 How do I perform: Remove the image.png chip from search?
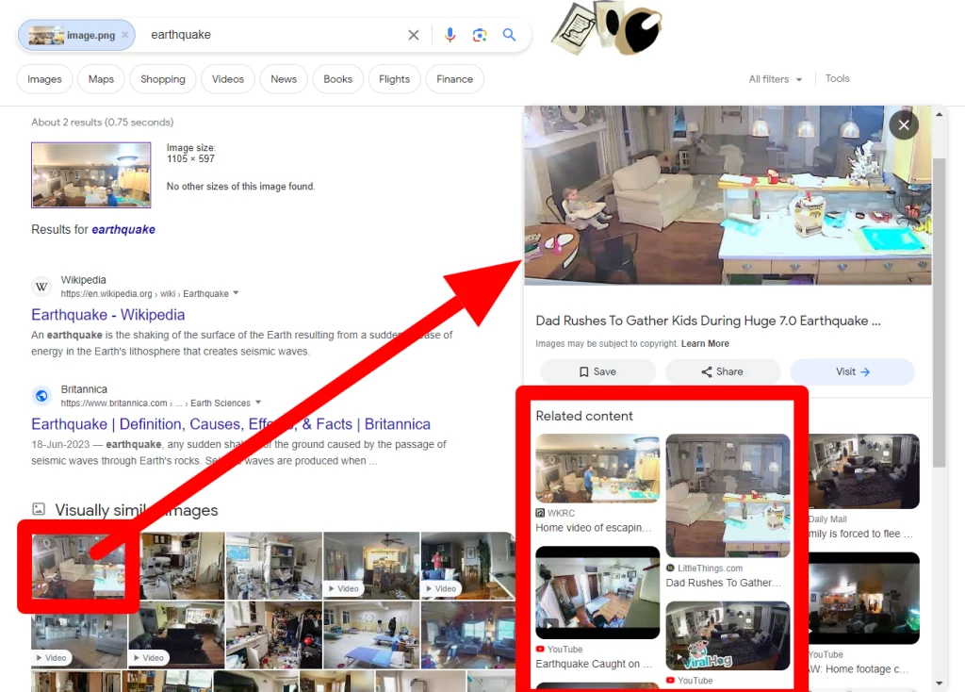124,35
